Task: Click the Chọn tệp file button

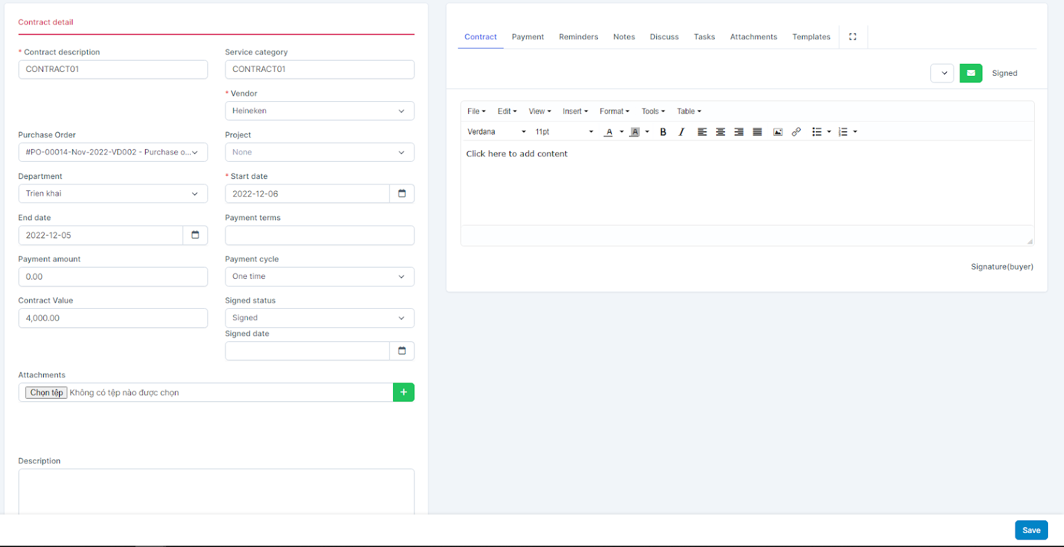Action: point(47,393)
